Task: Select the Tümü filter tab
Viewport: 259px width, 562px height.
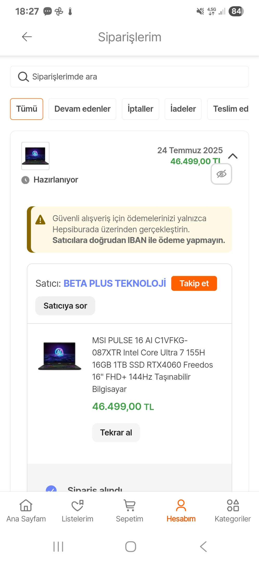Action: point(27,109)
